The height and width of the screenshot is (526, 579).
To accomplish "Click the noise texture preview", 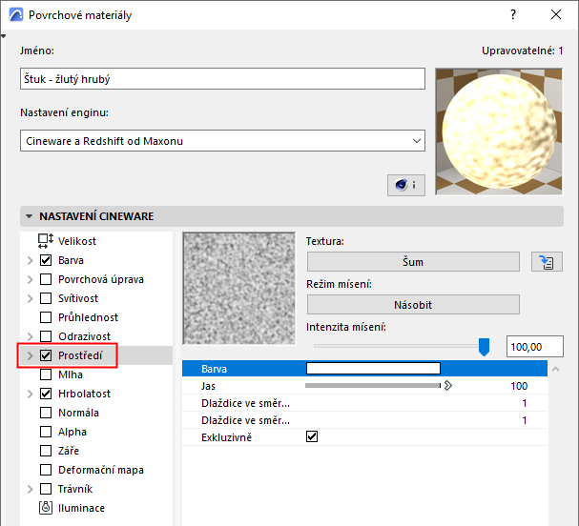I will (238, 288).
